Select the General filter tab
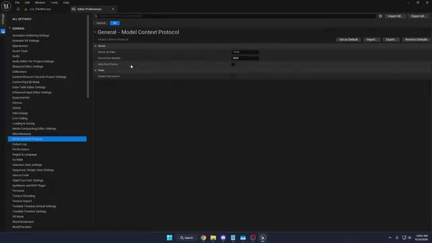Screen dimensions: 432x243 coord(101,23)
